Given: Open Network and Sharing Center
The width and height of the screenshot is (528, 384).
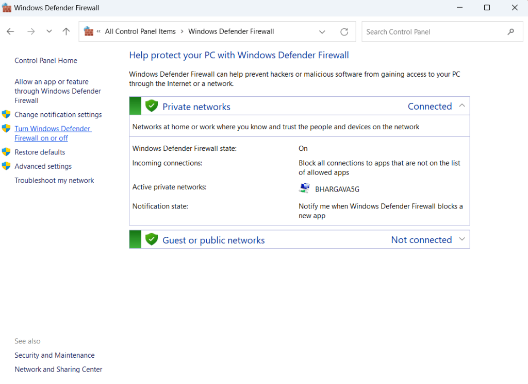Looking at the screenshot, I should (x=58, y=369).
